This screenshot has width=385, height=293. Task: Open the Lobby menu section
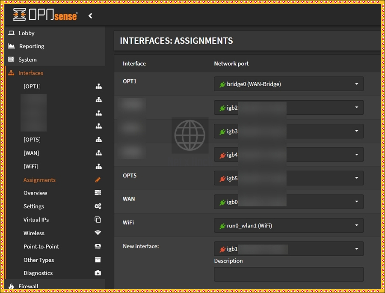coord(27,33)
